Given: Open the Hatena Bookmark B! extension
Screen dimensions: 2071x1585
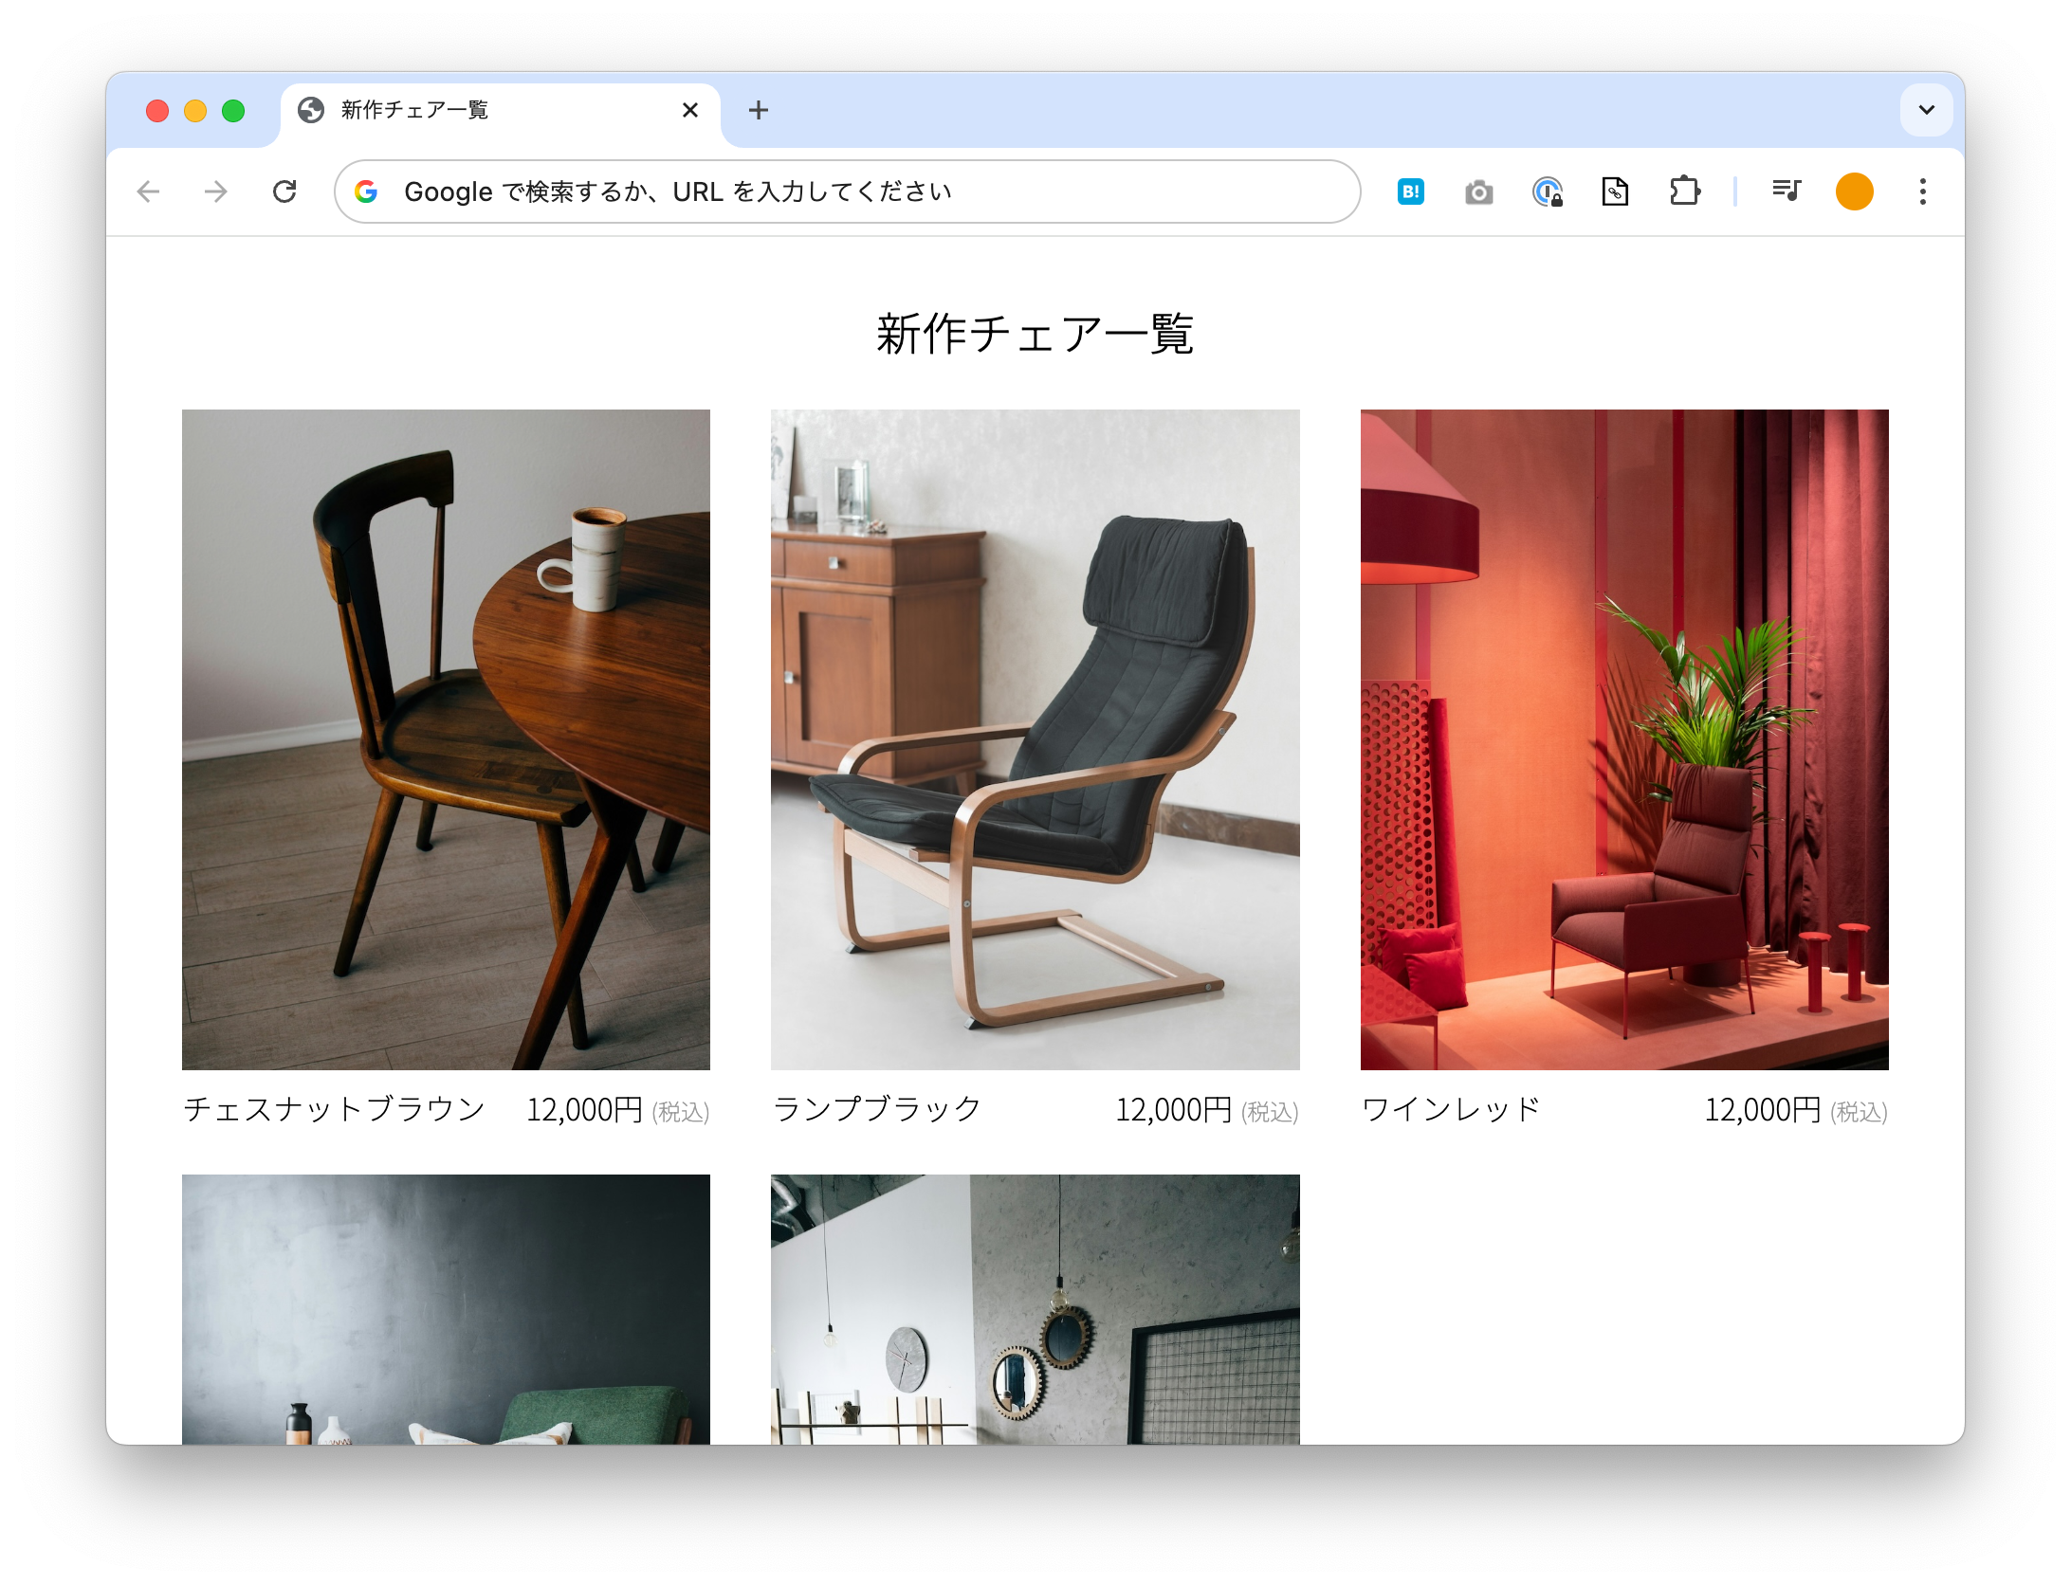Looking at the screenshot, I should (x=1410, y=192).
